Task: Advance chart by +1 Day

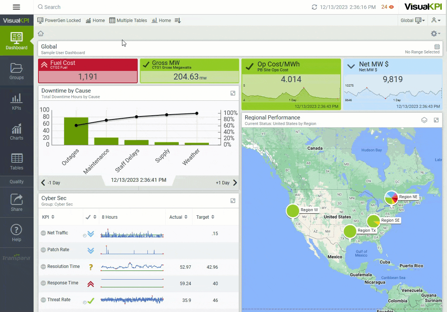Action: tap(226, 183)
